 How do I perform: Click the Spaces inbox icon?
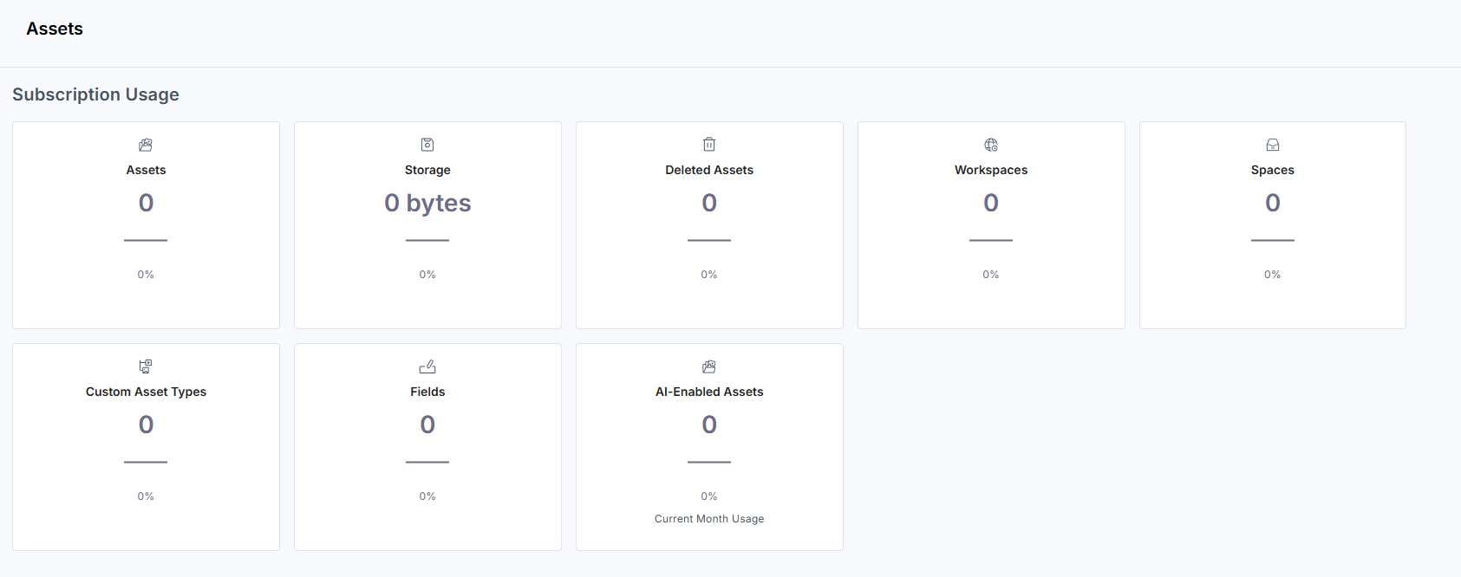[x=1273, y=145]
